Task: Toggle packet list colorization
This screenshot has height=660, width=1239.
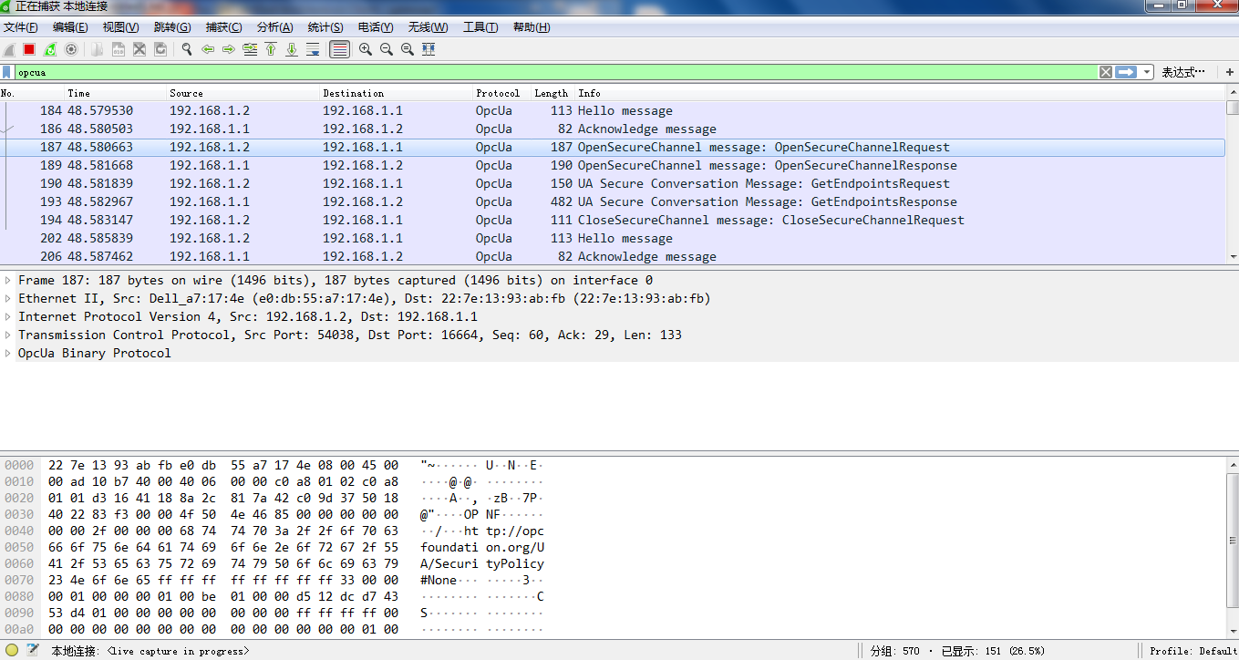Action: 339,49
